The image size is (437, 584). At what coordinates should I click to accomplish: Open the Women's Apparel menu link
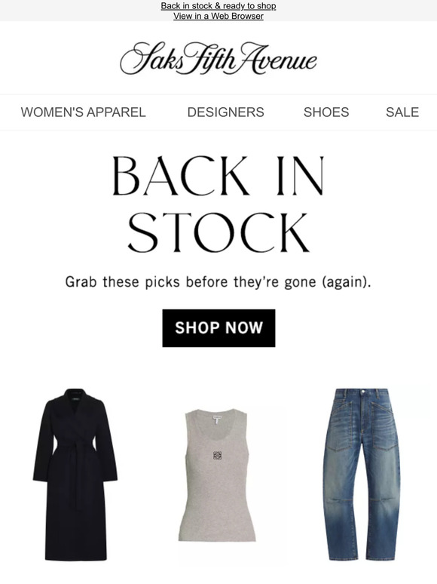(x=84, y=112)
